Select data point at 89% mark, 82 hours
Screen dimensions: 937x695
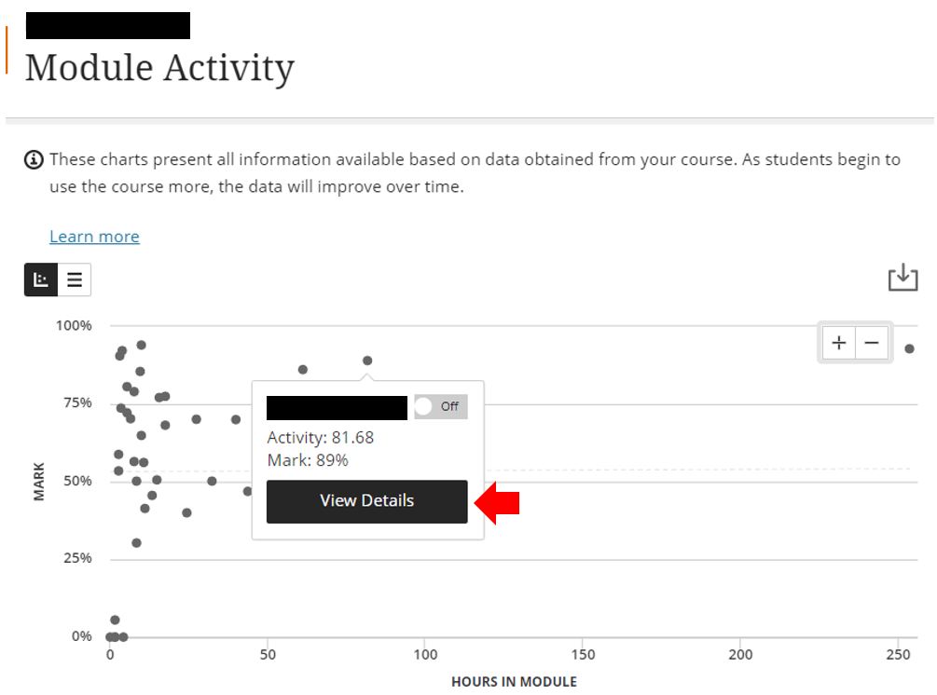367,361
